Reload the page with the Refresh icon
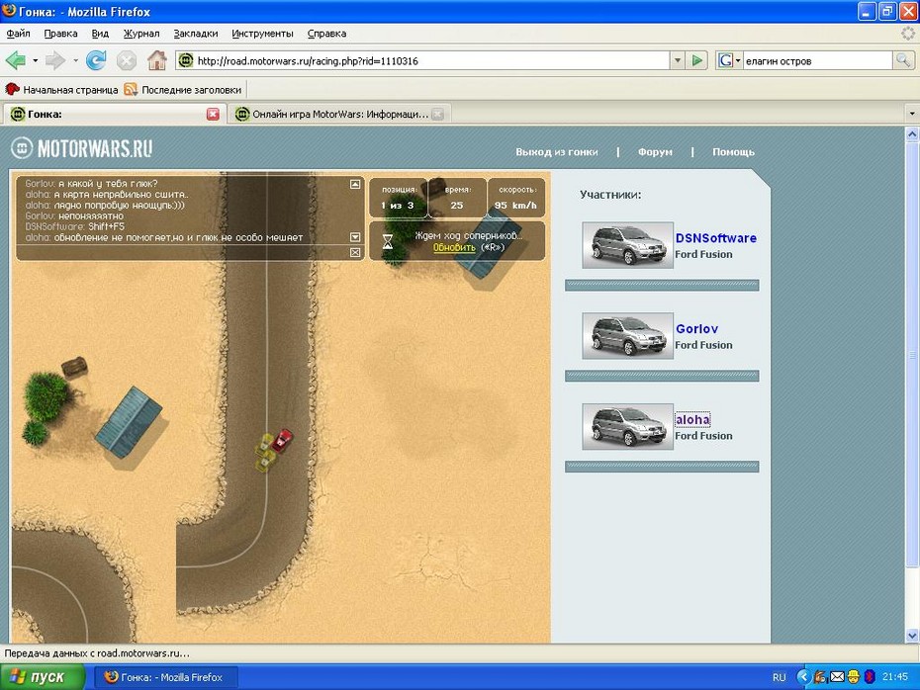 click(x=96, y=60)
